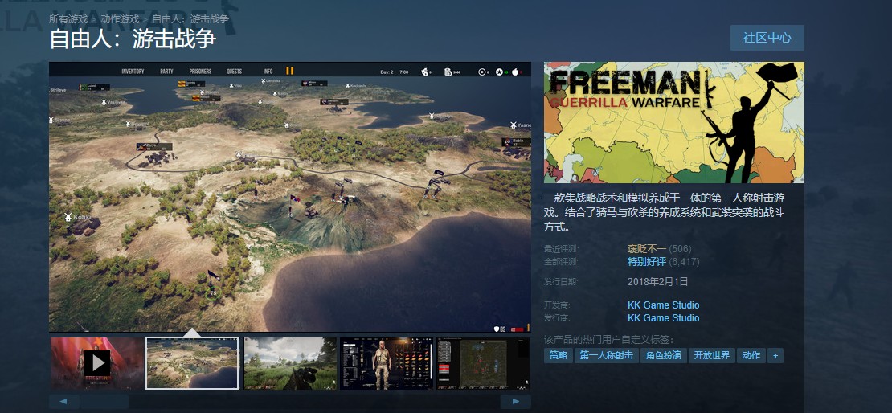Open 动作游戏 breadcrumb link
The width and height of the screenshot is (892, 413).
(x=120, y=19)
